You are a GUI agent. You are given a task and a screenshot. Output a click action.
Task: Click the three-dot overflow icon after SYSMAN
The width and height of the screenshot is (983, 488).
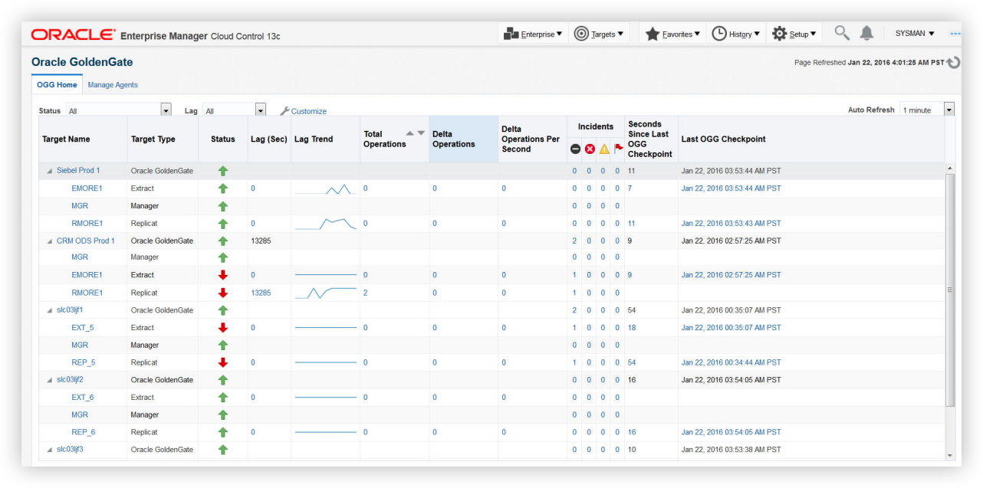pyautogui.click(x=955, y=34)
